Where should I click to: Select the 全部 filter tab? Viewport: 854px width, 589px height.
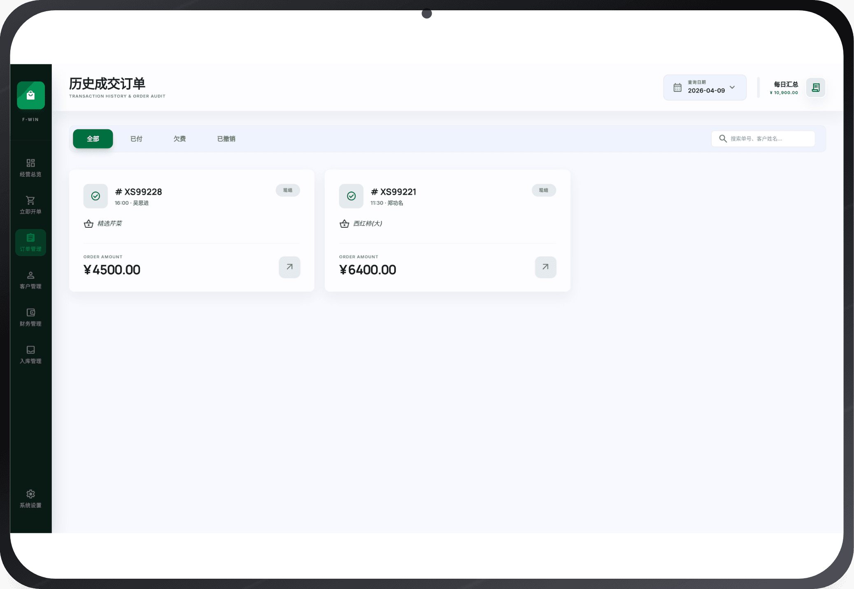[93, 139]
